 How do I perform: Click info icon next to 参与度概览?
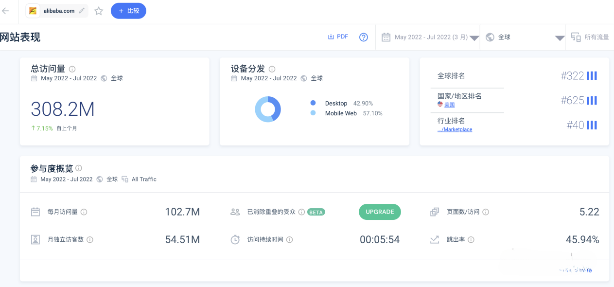(79, 168)
